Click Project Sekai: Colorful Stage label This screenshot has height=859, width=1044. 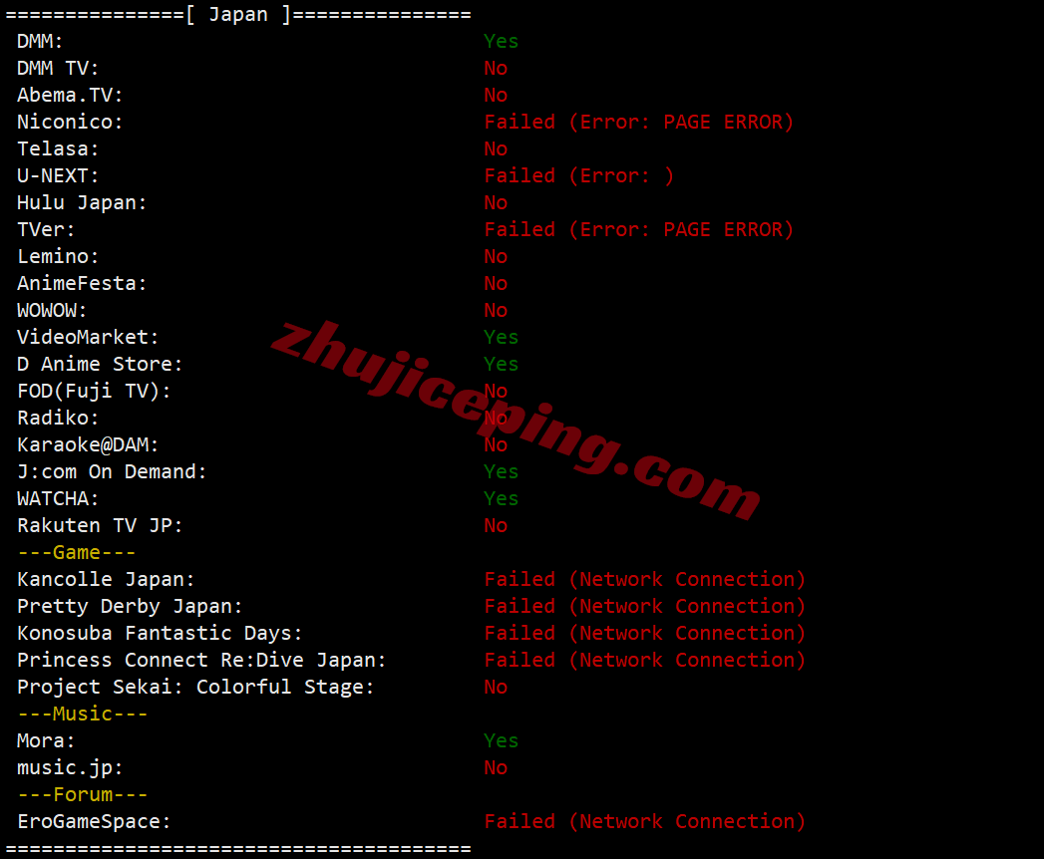click(x=195, y=687)
